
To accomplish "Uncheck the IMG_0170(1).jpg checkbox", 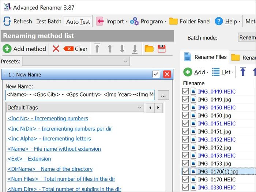I will (x=185, y=171).
